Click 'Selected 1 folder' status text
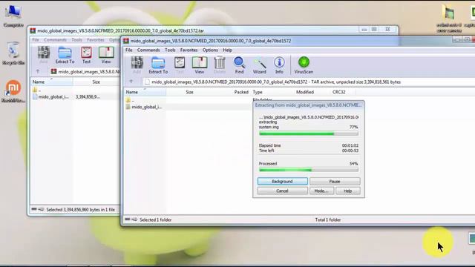 point(155,220)
